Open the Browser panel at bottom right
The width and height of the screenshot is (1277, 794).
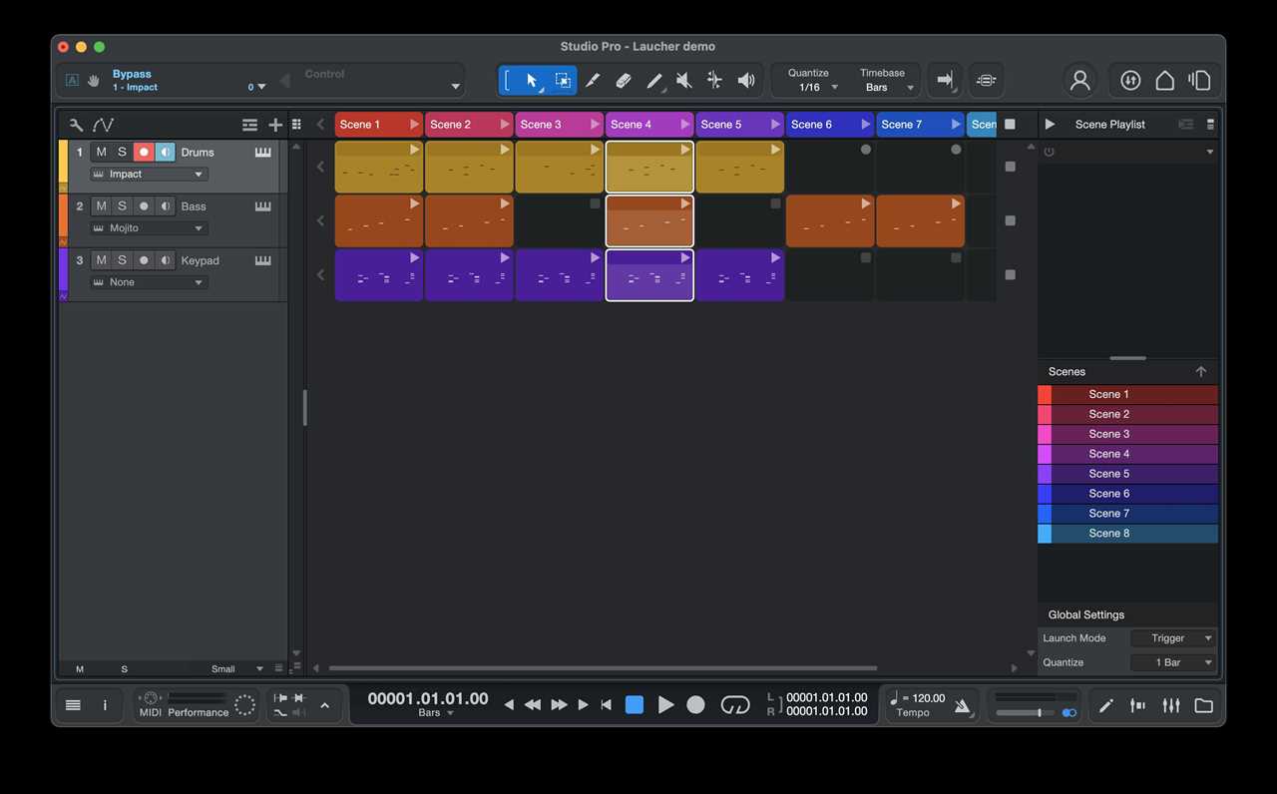[x=1203, y=705]
